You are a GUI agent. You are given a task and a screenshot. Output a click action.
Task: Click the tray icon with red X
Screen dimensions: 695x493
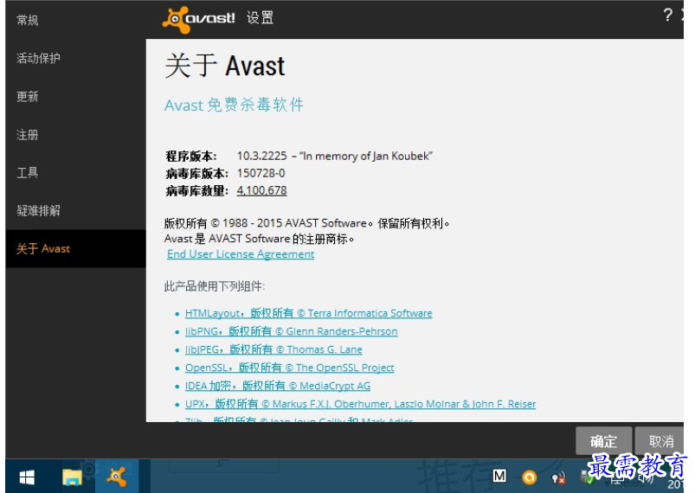558,478
